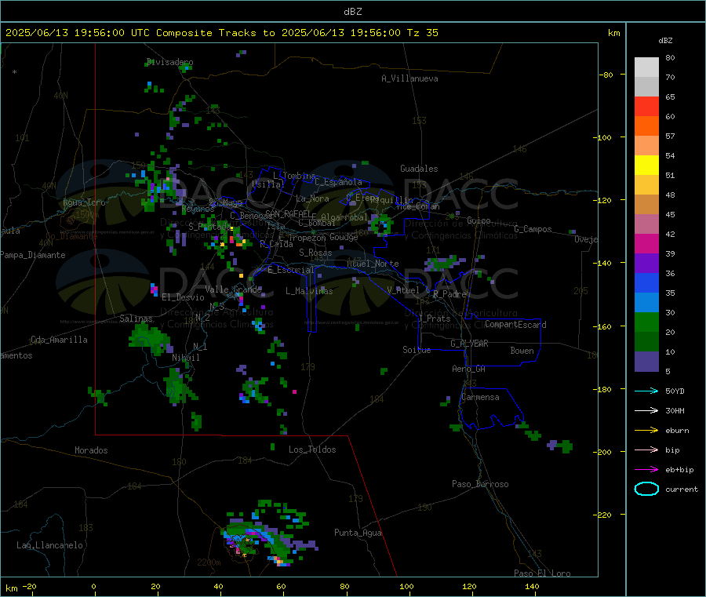Click the Los_Toldos location label
The width and height of the screenshot is (706, 597).
[x=312, y=450]
